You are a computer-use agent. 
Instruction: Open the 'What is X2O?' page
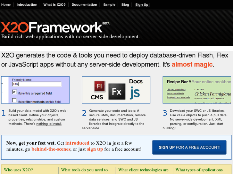coord(54,4)
